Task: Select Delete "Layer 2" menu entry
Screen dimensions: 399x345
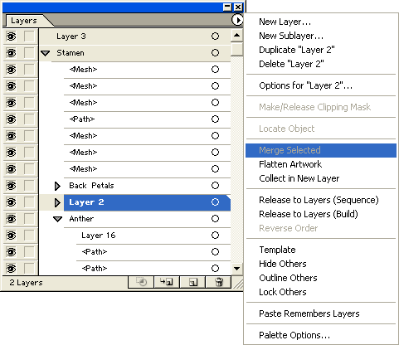Action: [x=291, y=64]
